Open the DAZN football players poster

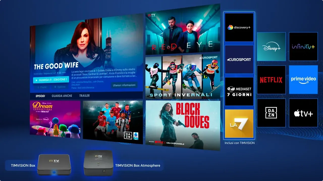(x=113, y=122)
